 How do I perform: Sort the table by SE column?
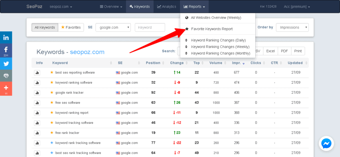[x=128, y=63]
